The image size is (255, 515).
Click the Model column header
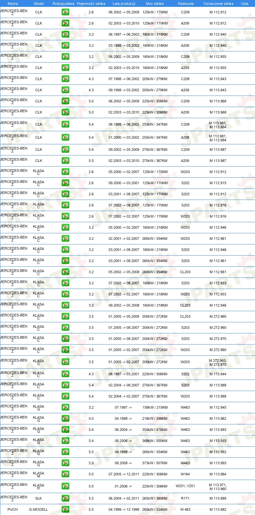(x=39, y=4)
